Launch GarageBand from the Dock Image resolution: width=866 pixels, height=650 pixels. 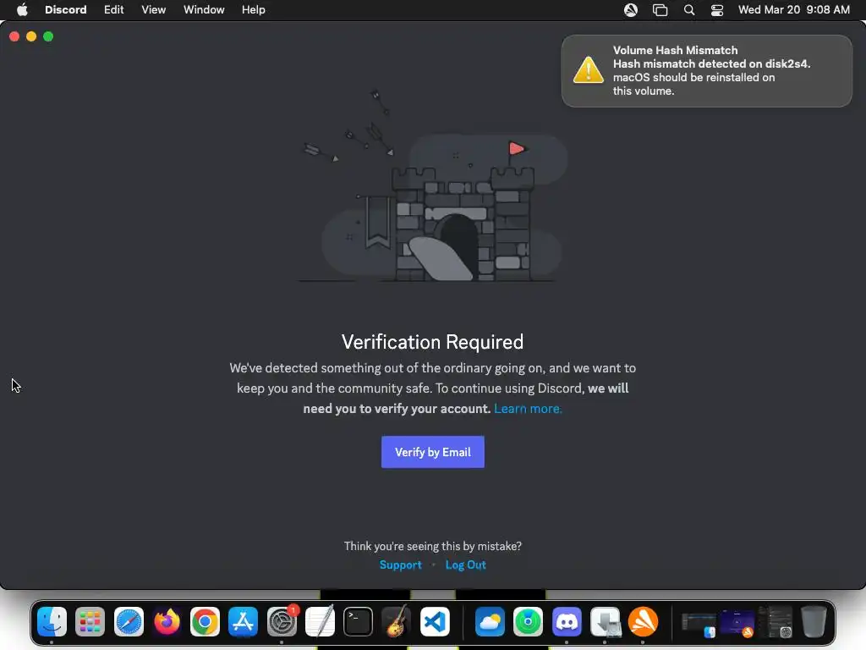(x=396, y=621)
